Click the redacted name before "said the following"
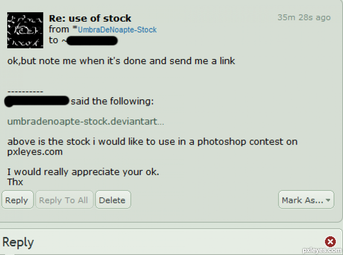 37,101
